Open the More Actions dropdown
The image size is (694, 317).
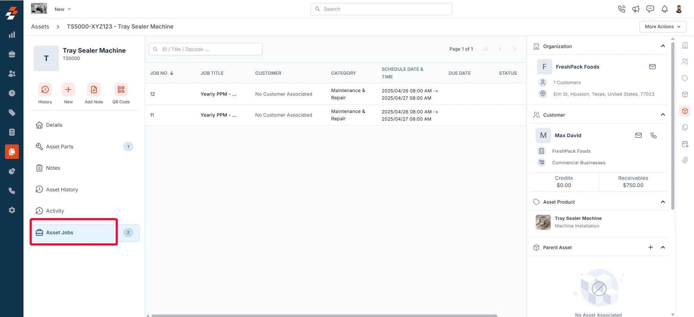tap(663, 27)
